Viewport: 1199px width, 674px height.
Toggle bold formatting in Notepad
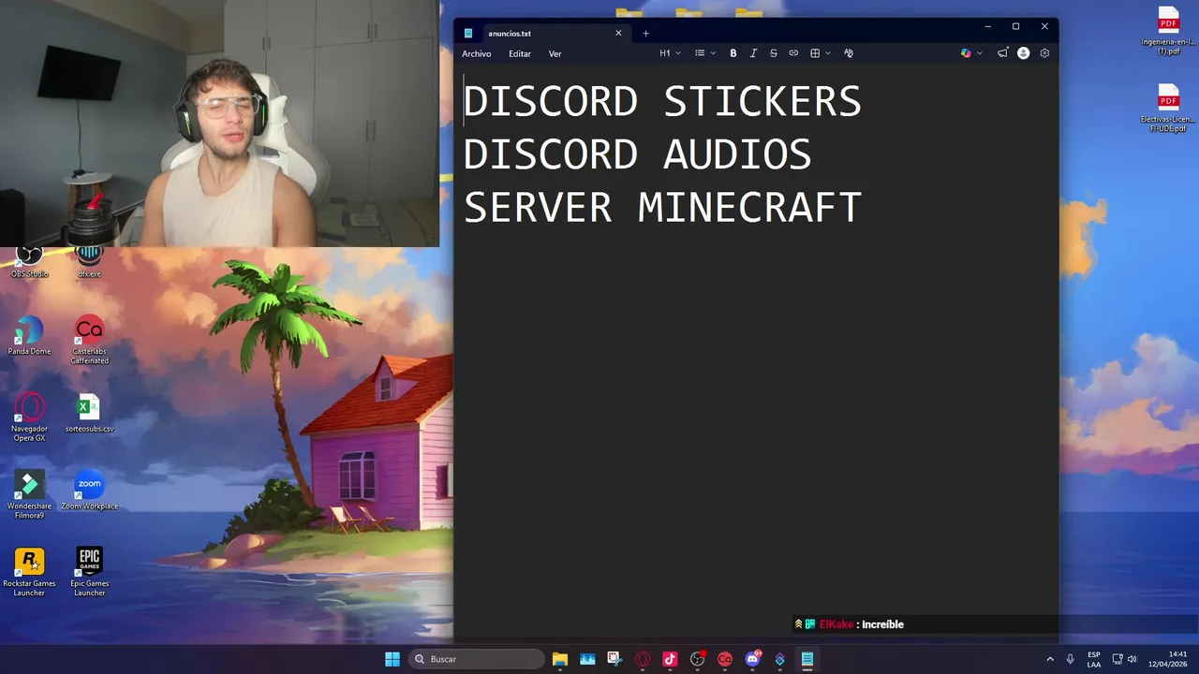[733, 53]
